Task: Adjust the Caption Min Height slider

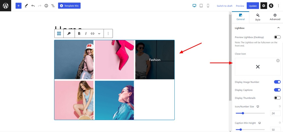Action: point(250,130)
